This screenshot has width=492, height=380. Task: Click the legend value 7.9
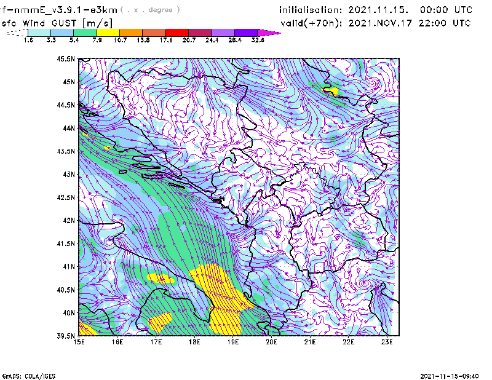97,40
